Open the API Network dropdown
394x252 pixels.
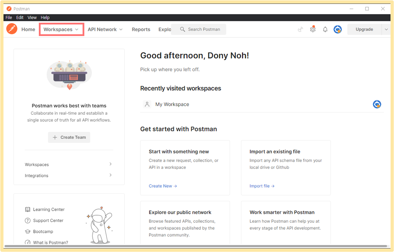(x=105, y=29)
